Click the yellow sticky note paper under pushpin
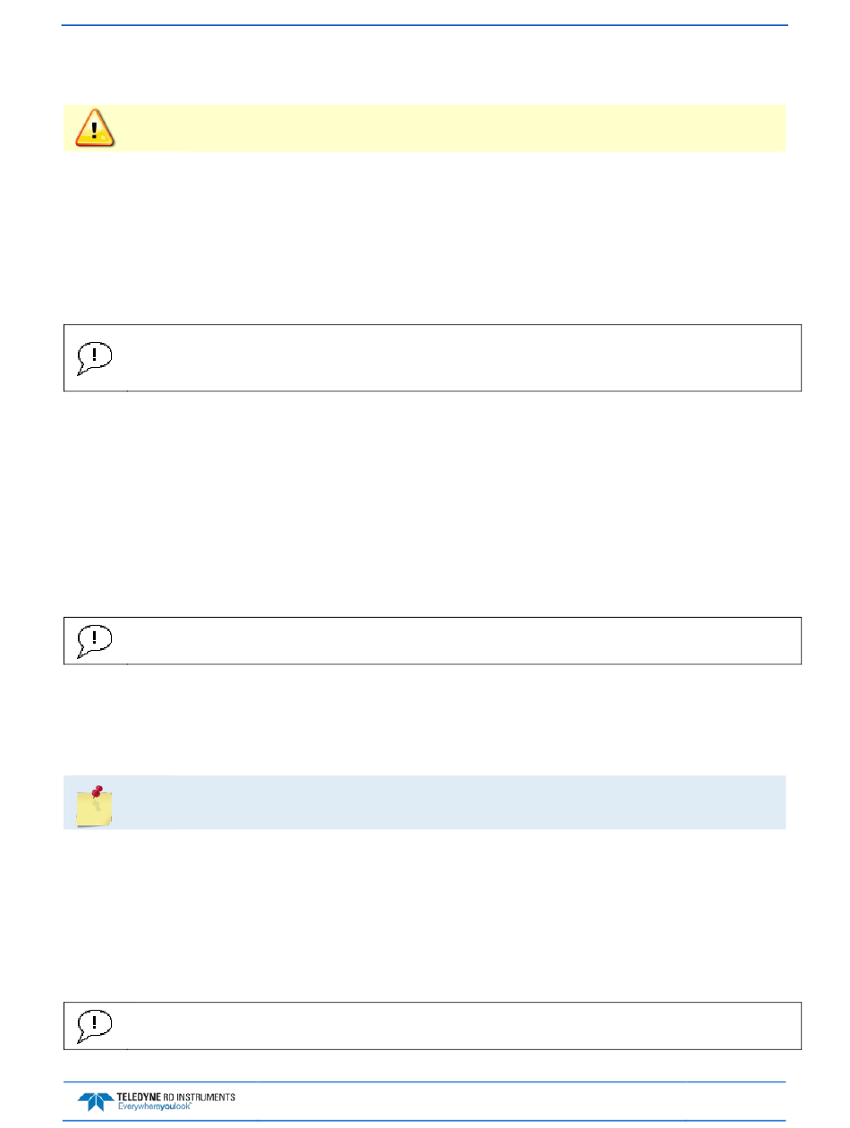Viewport: 850px width, 1128px height. click(94, 811)
